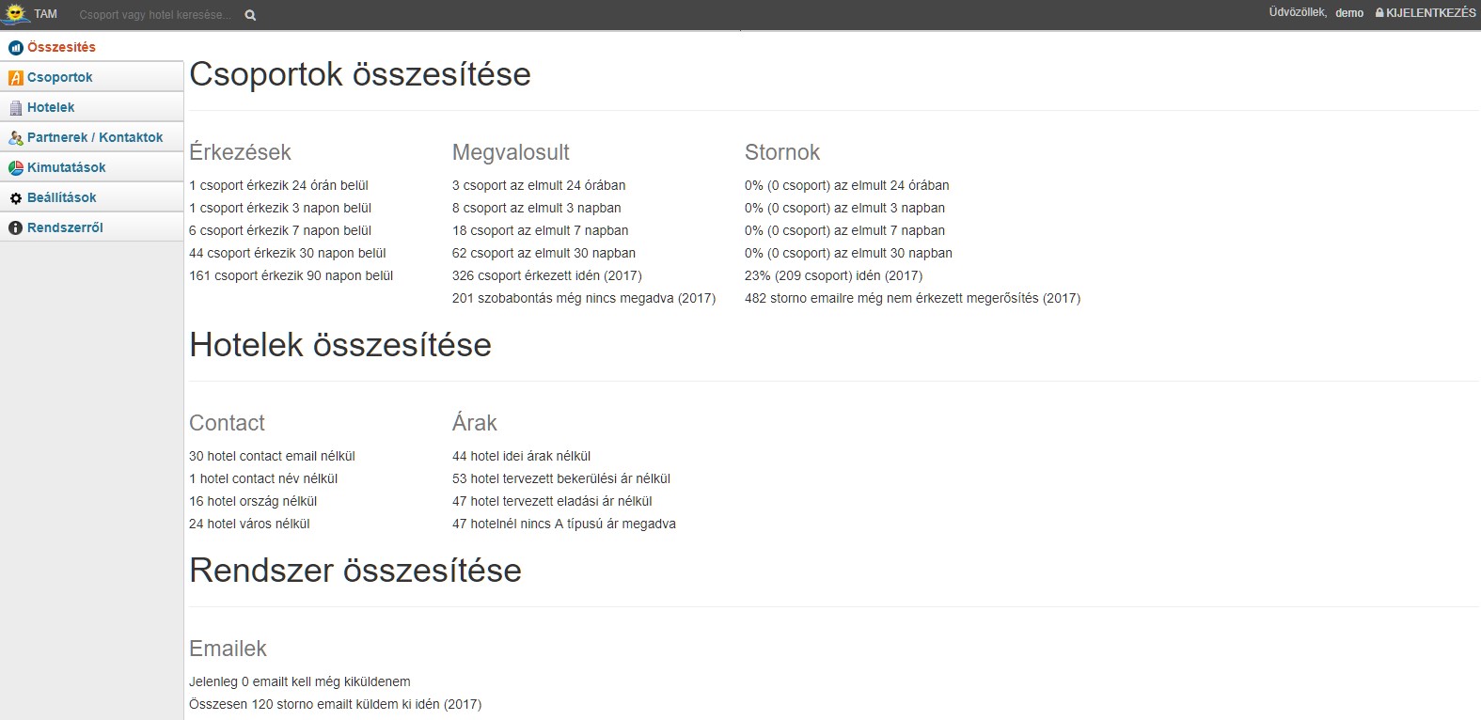Go to Partnerek / Kontaktok section
This screenshot has width=1481, height=720.
pyautogui.click(x=95, y=138)
